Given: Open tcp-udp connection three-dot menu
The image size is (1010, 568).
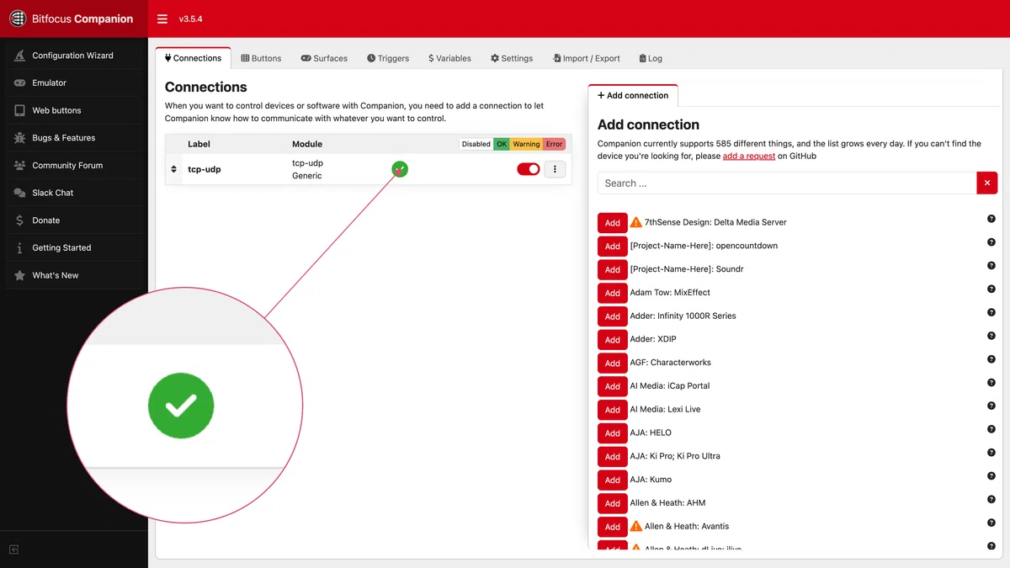Looking at the screenshot, I should coord(555,169).
